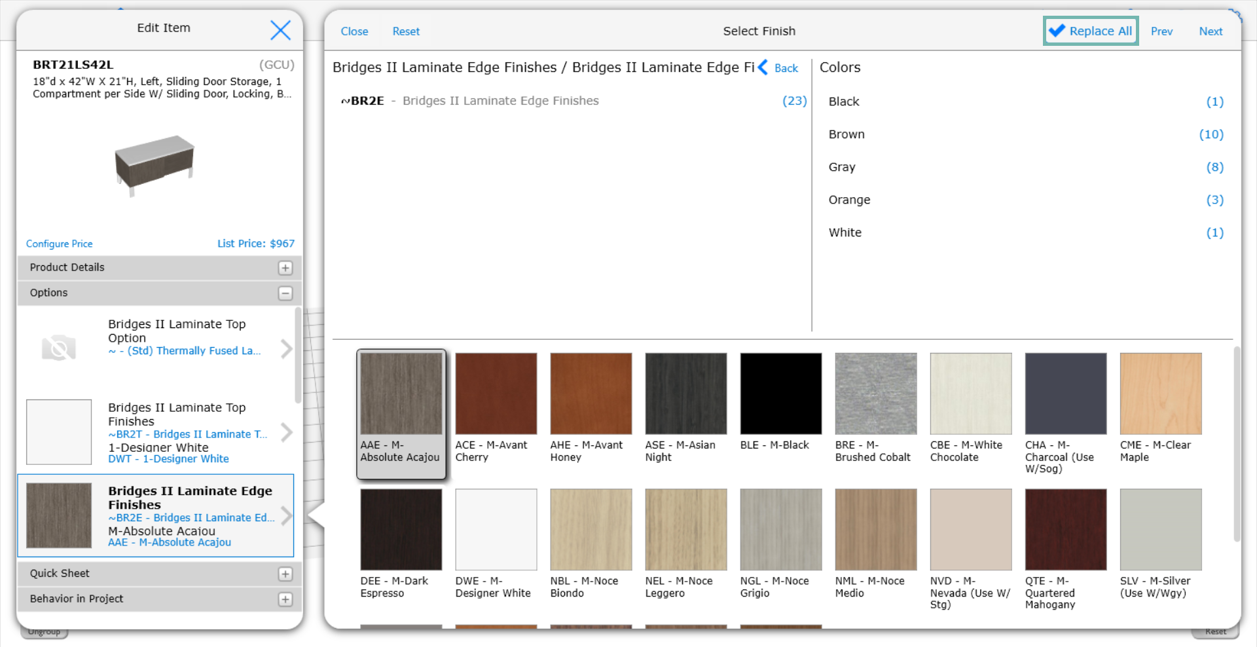This screenshot has width=1257, height=647.
Task: Choose the QTE M-Quartered Mahogany swatch
Action: (1066, 530)
